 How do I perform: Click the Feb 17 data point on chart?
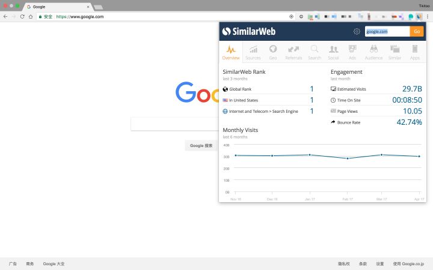pyautogui.click(x=348, y=158)
